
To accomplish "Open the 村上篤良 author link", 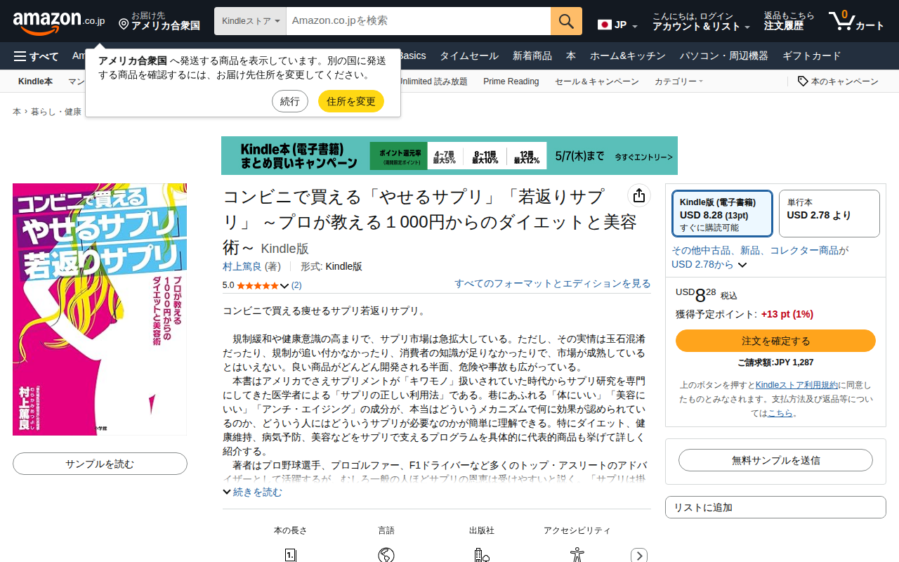I will [242, 266].
